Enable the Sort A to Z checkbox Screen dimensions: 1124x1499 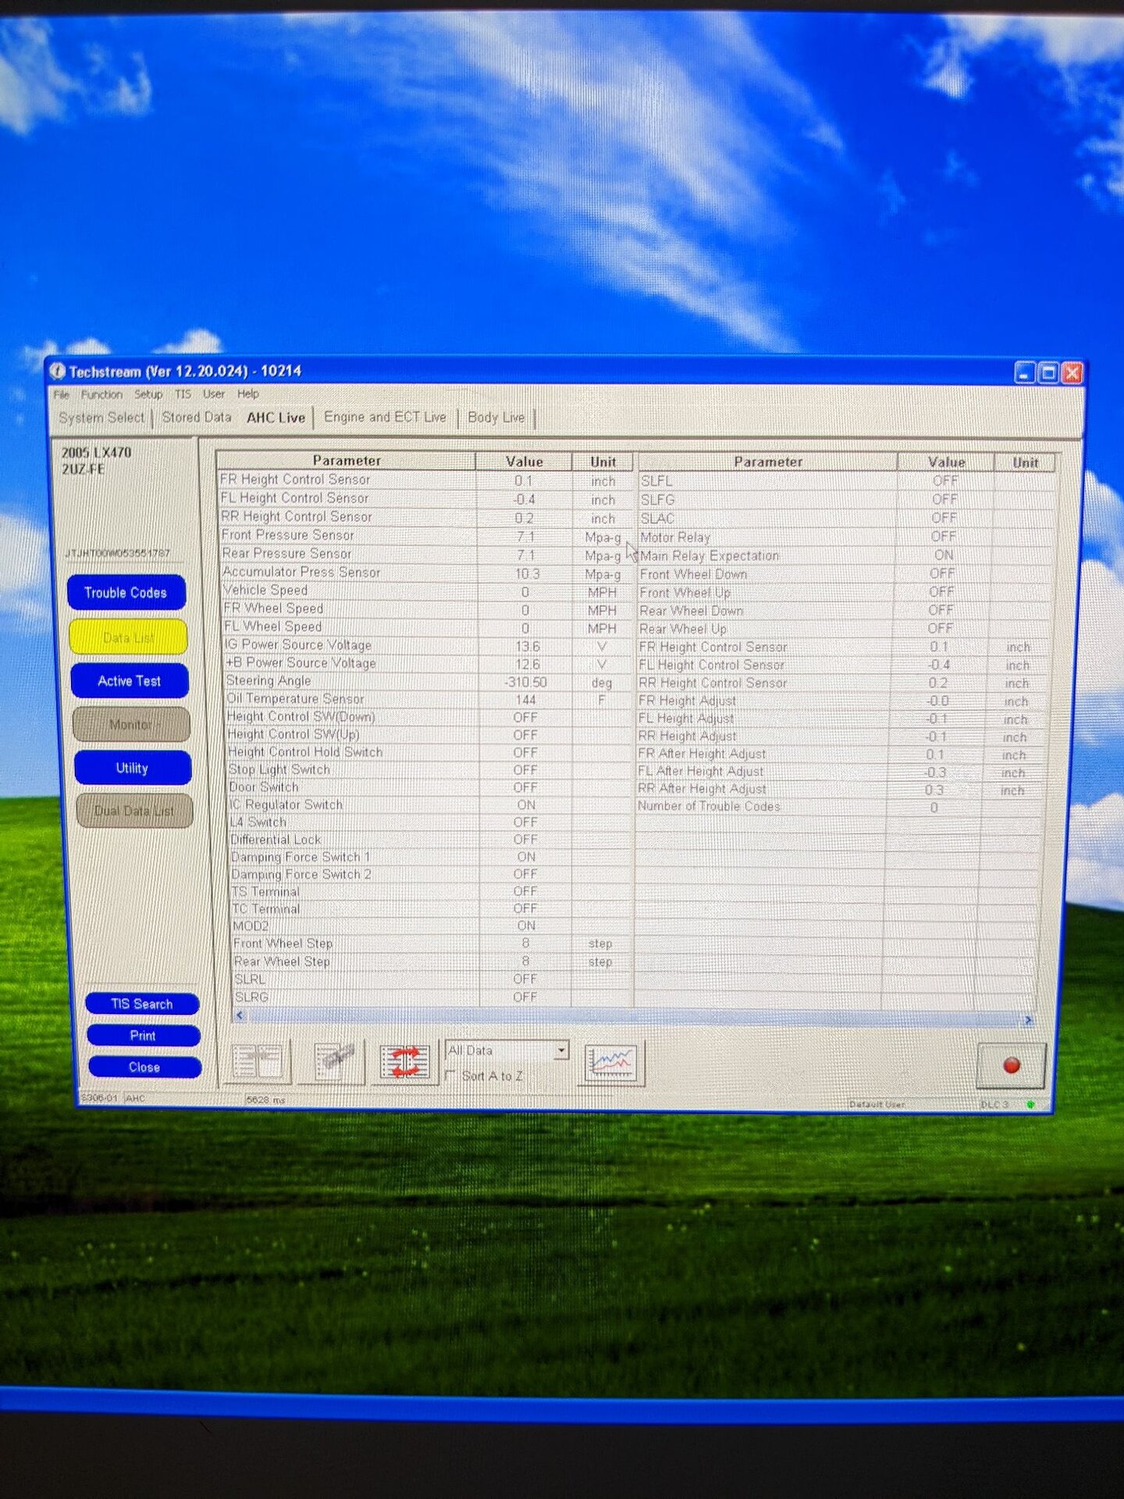pos(450,1075)
